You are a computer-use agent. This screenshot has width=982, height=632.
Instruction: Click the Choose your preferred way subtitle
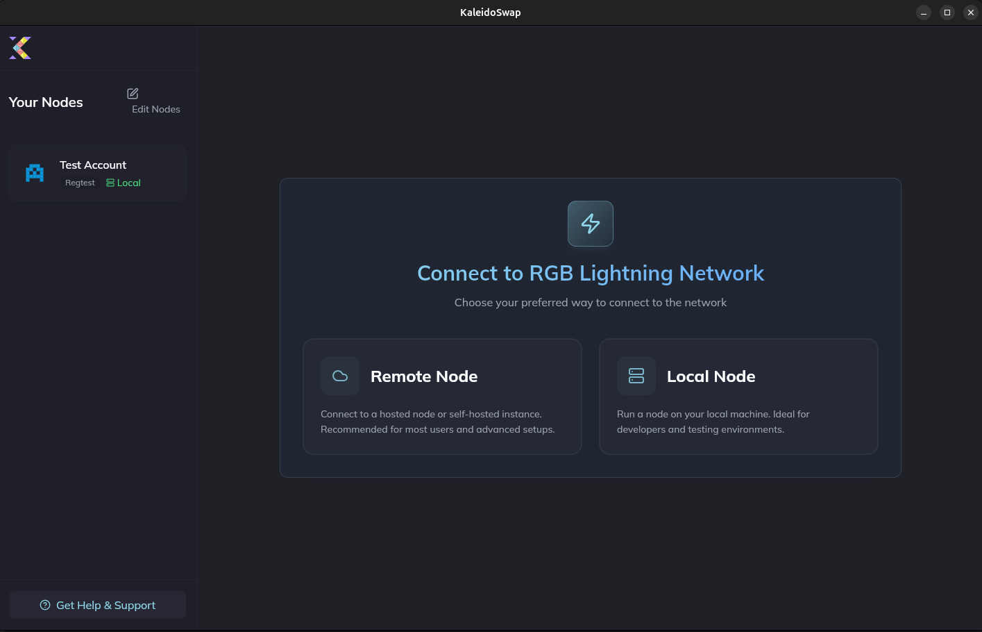point(591,302)
